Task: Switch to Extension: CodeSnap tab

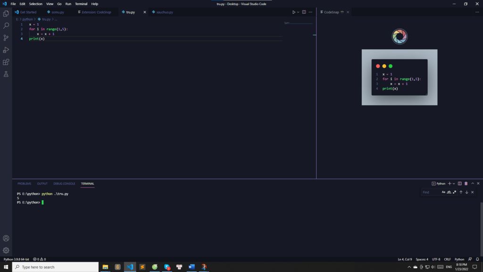Action: (96, 12)
